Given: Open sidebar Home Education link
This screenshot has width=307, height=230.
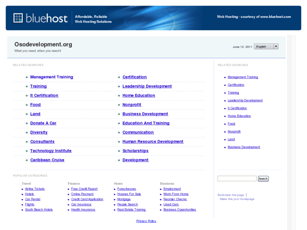Looking at the screenshot, I should click(239, 116).
